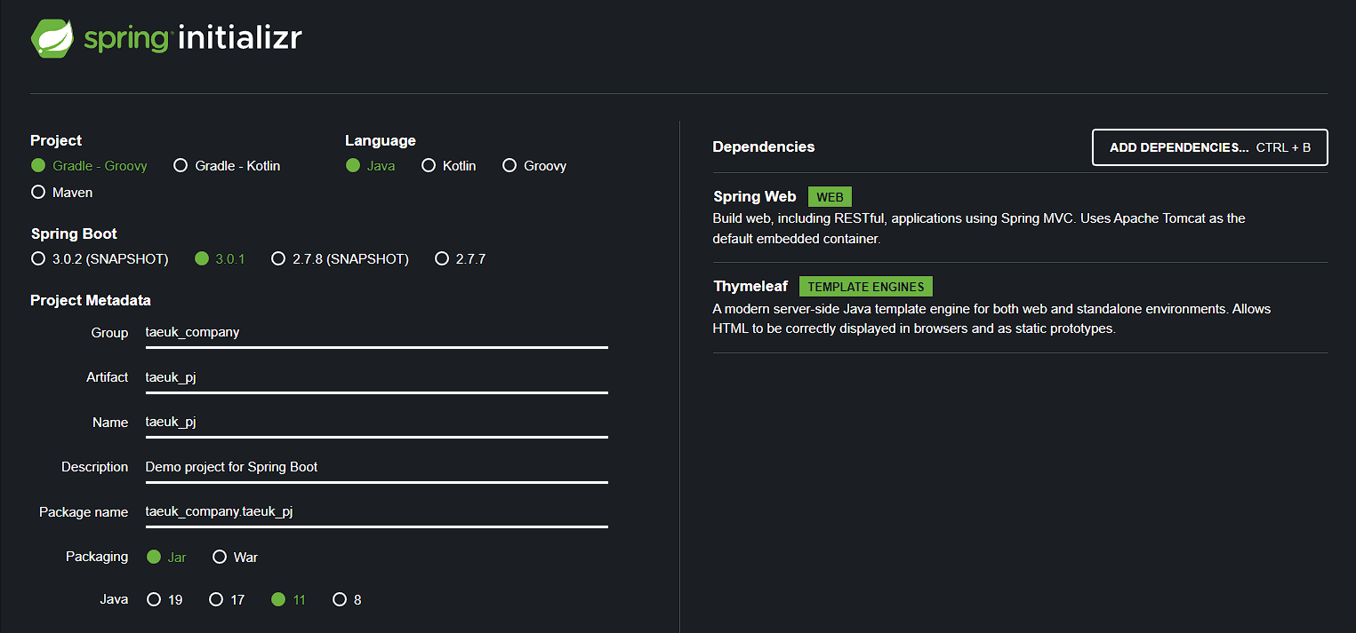This screenshot has height=633, width=1356.
Task: Click the Thymeleaf description text
Action: (991, 319)
